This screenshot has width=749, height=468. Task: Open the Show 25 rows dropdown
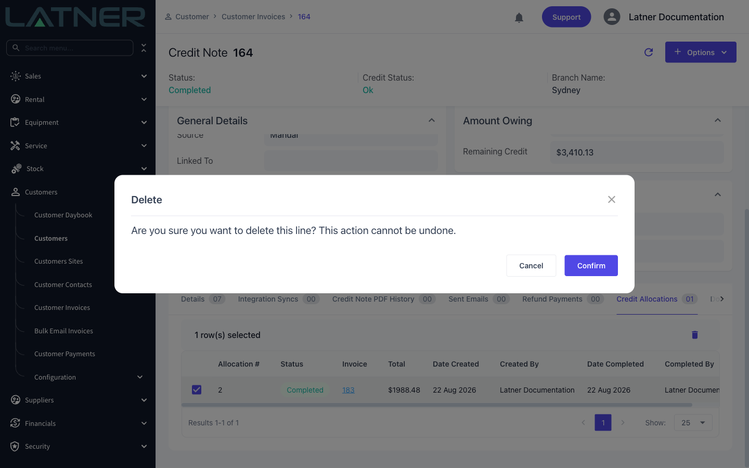[x=693, y=423]
